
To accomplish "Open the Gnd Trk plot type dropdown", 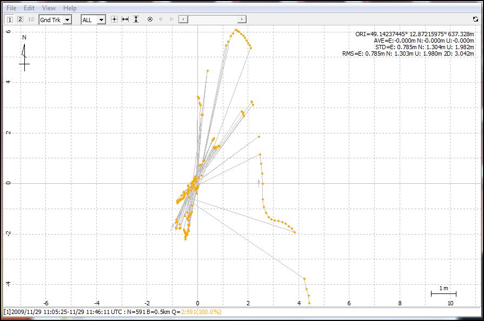I will point(67,20).
